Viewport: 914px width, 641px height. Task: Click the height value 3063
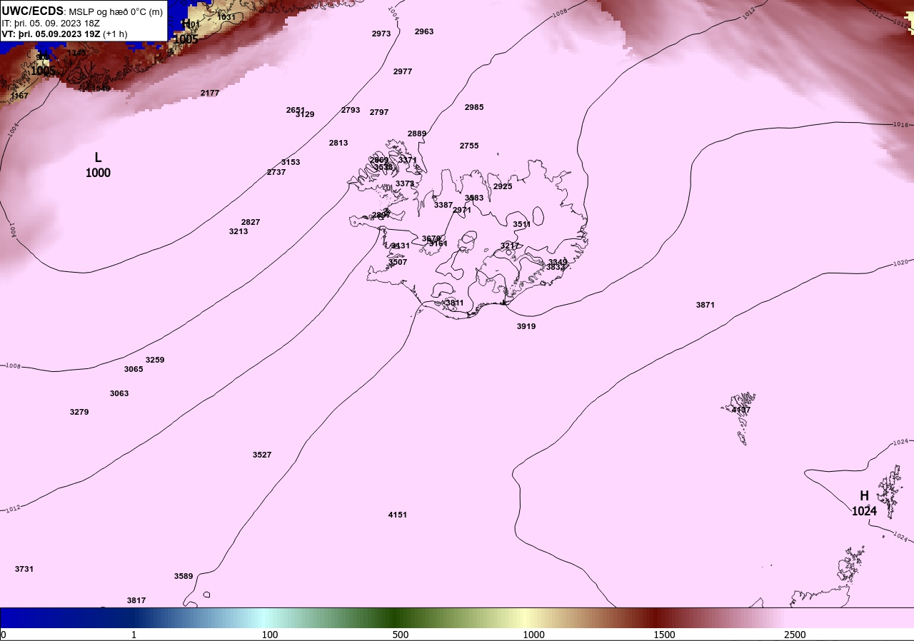pyautogui.click(x=119, y=393)
